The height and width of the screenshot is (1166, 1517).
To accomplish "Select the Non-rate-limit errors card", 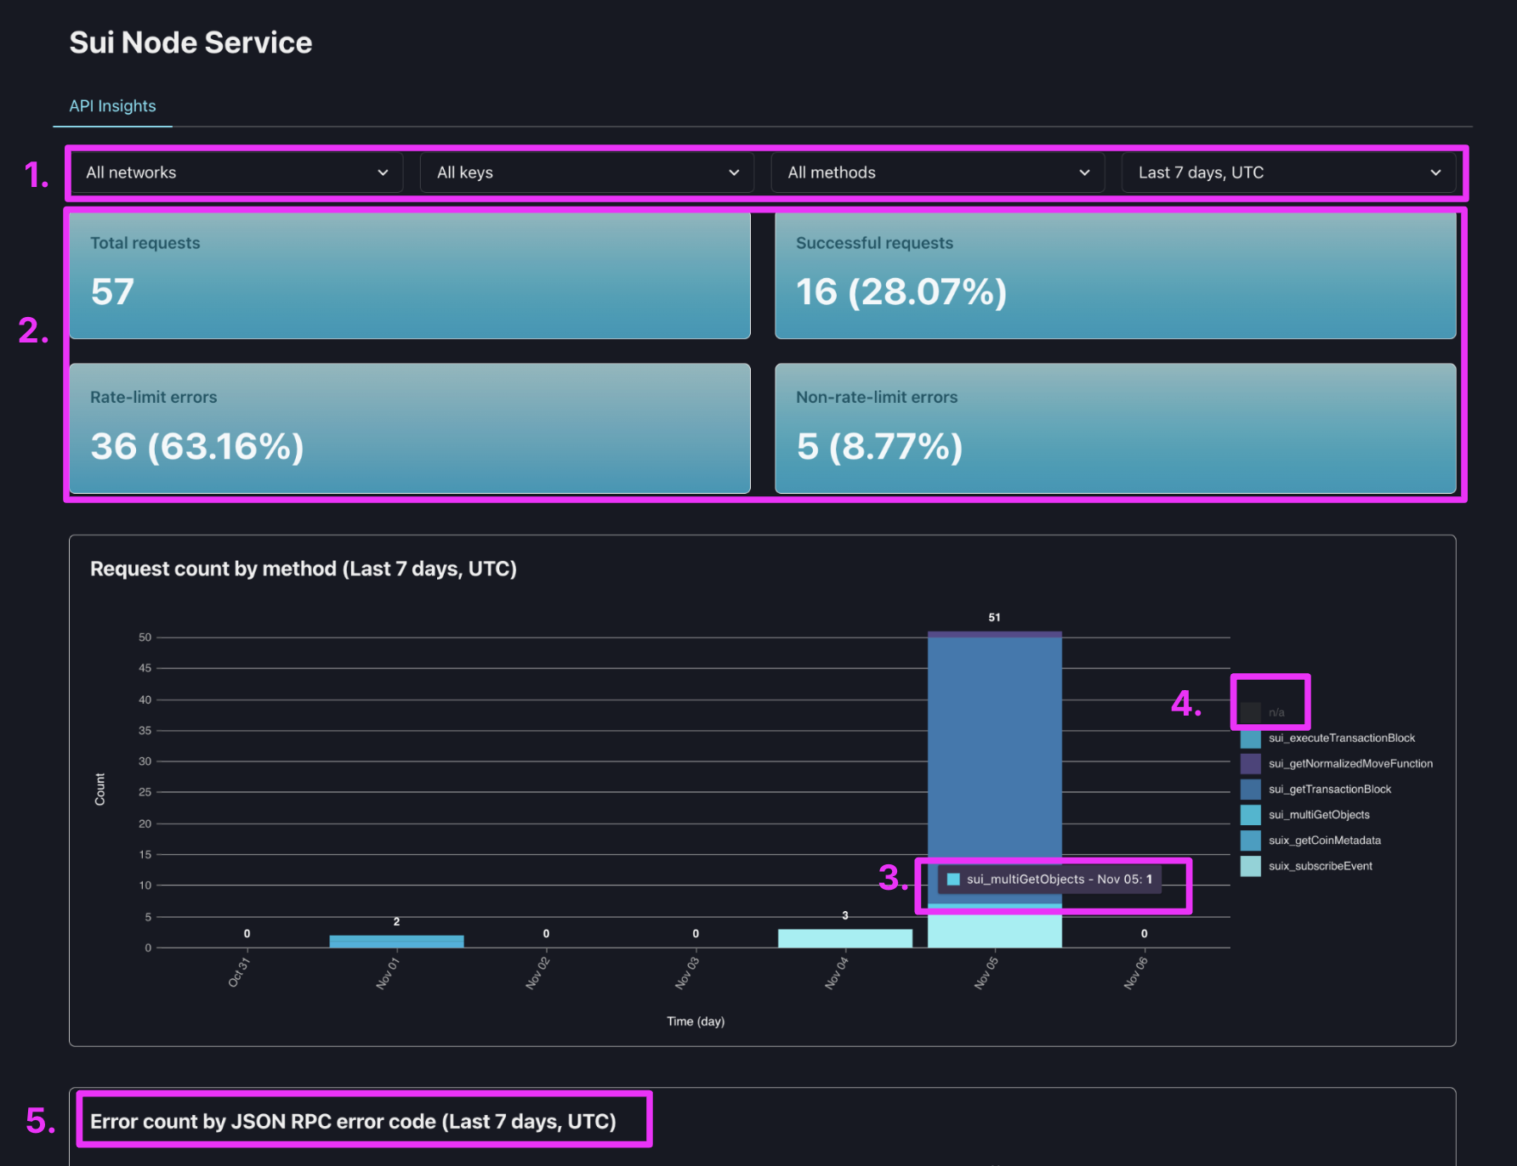I will (1116, 428).
